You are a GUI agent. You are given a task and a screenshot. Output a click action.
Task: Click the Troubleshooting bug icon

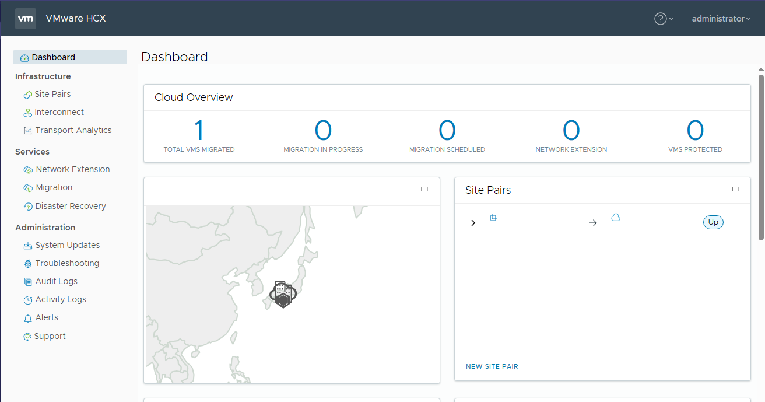pyautogui.click(x=28, y=264)
